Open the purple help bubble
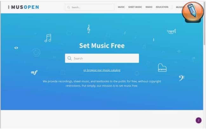 pos(198,120)
